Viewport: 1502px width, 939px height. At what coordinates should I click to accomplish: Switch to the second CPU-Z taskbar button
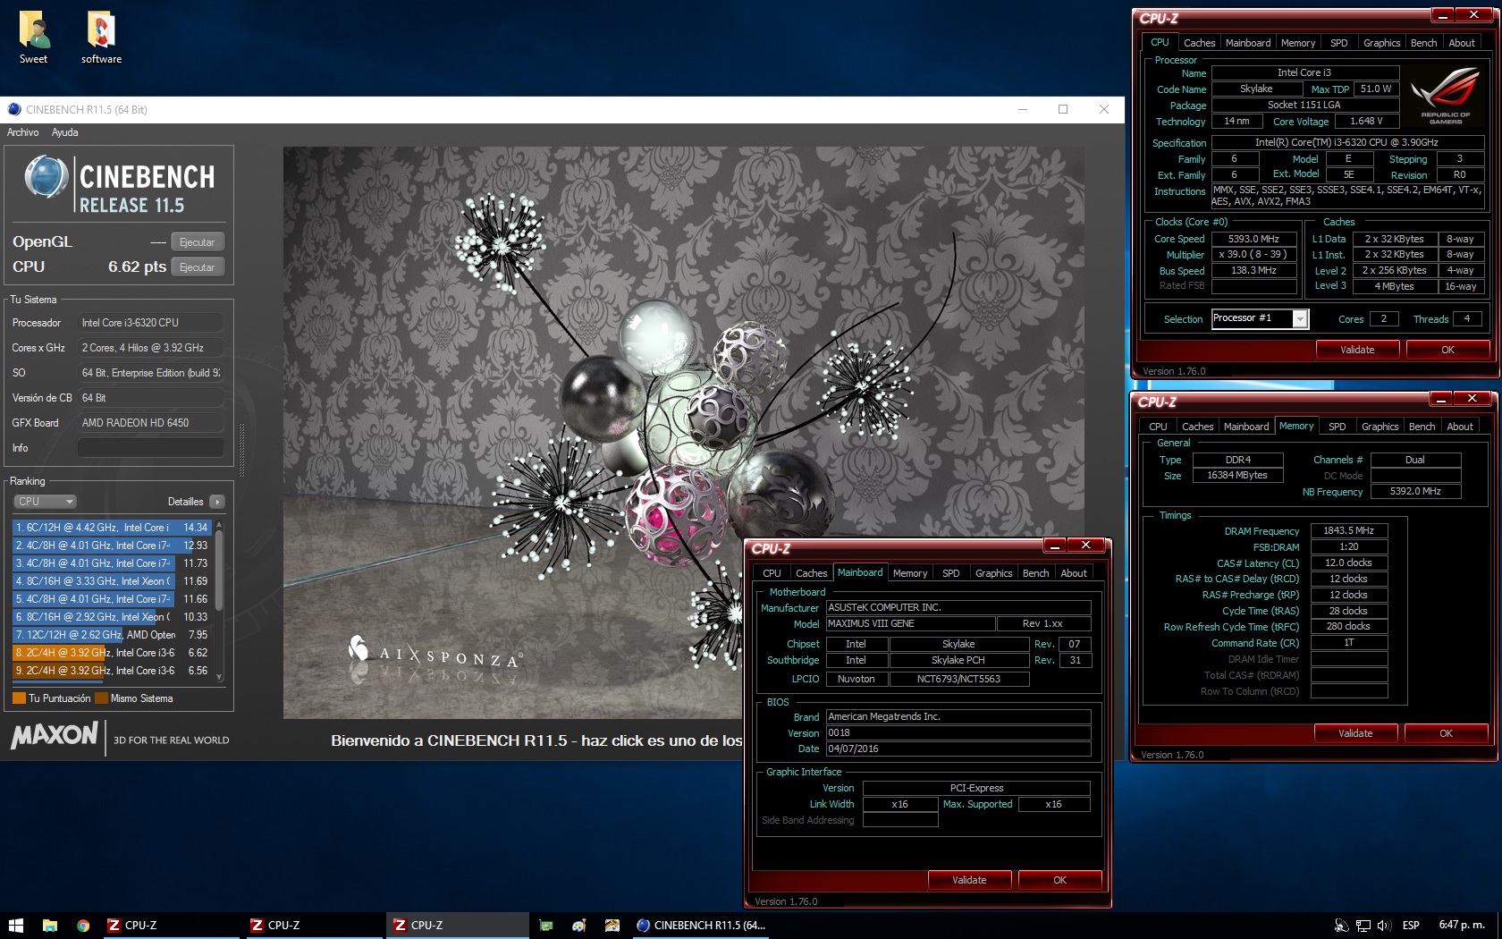313,926
